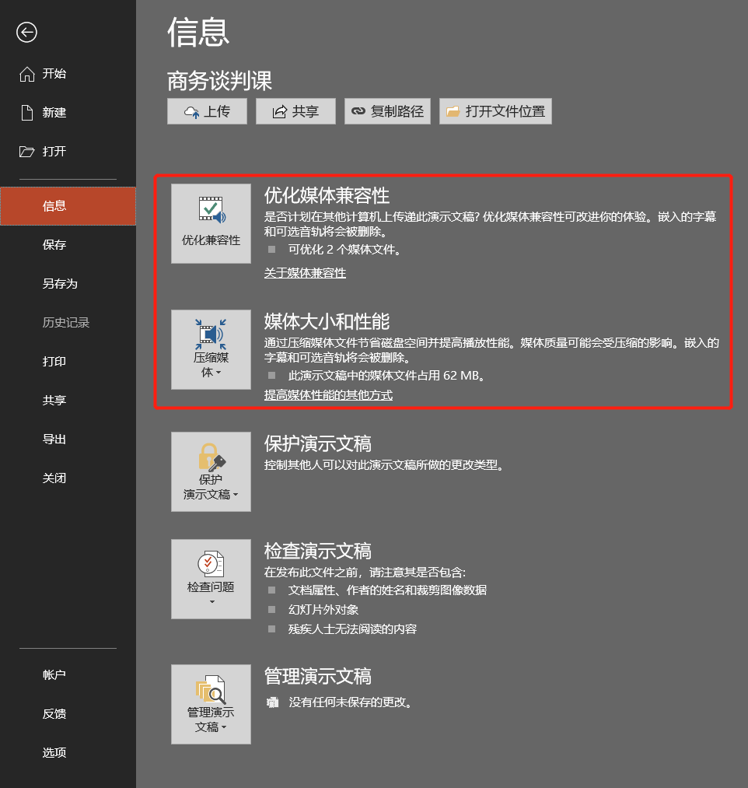Screen dimensions: 748x788
Task: Click the 上传 button
Action: tap(207, 111)
